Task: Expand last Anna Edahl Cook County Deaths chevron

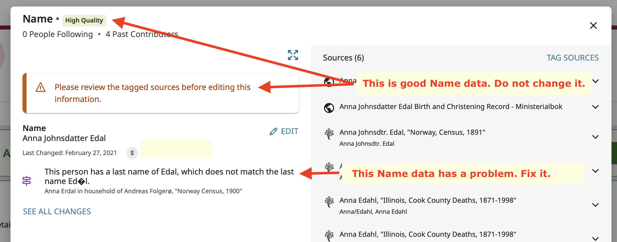Action: pyautogui.click(x=595, y=239)
